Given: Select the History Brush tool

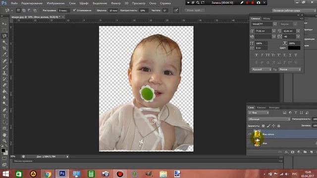Looking at the screenshot, I should point(4,79).
